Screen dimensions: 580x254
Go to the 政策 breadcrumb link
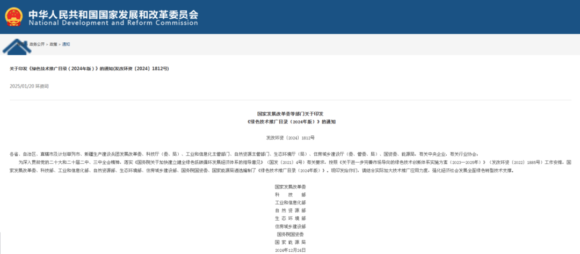[53, 44]
